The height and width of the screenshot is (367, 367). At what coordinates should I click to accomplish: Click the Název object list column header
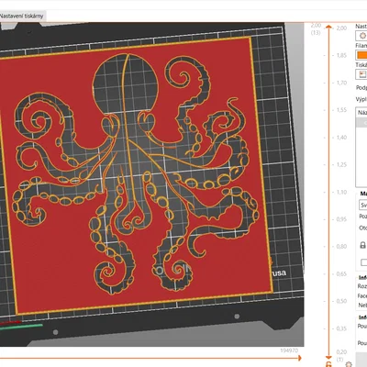click(362, 113)
